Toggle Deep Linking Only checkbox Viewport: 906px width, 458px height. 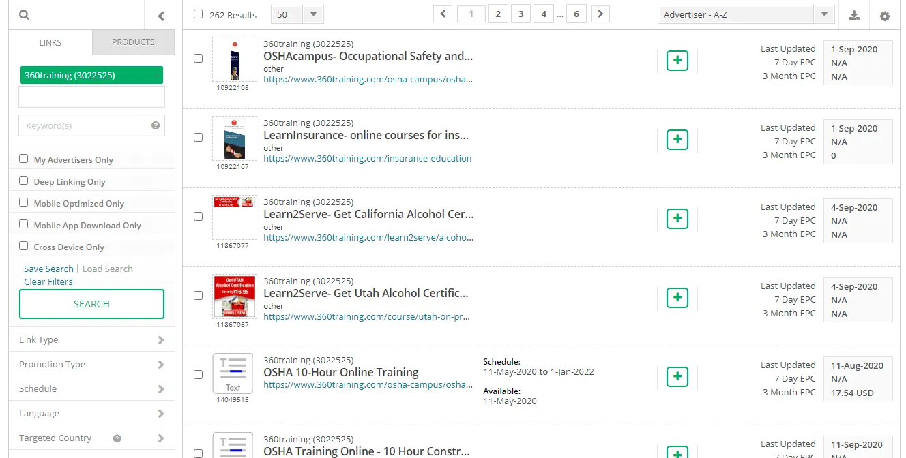click(x=24, y=181)
